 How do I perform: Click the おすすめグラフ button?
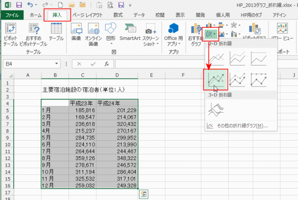click(x=194, y=32)
